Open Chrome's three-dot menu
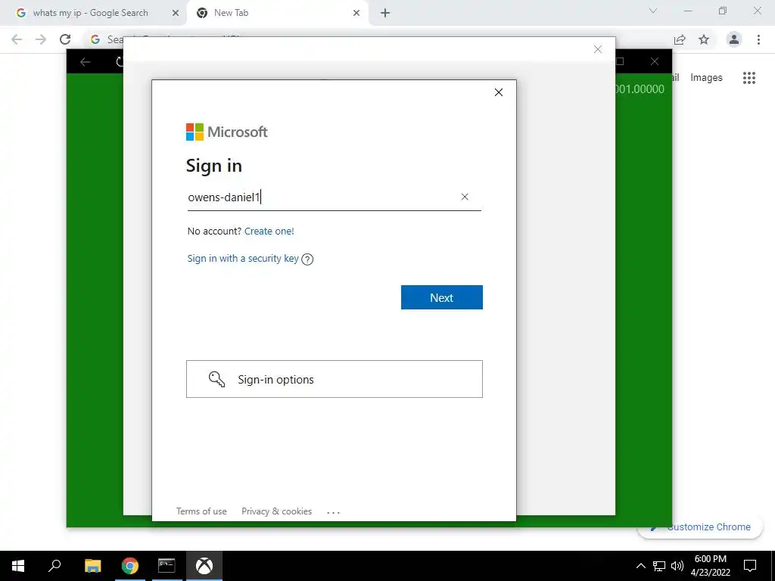 click(x=758, y=39)
